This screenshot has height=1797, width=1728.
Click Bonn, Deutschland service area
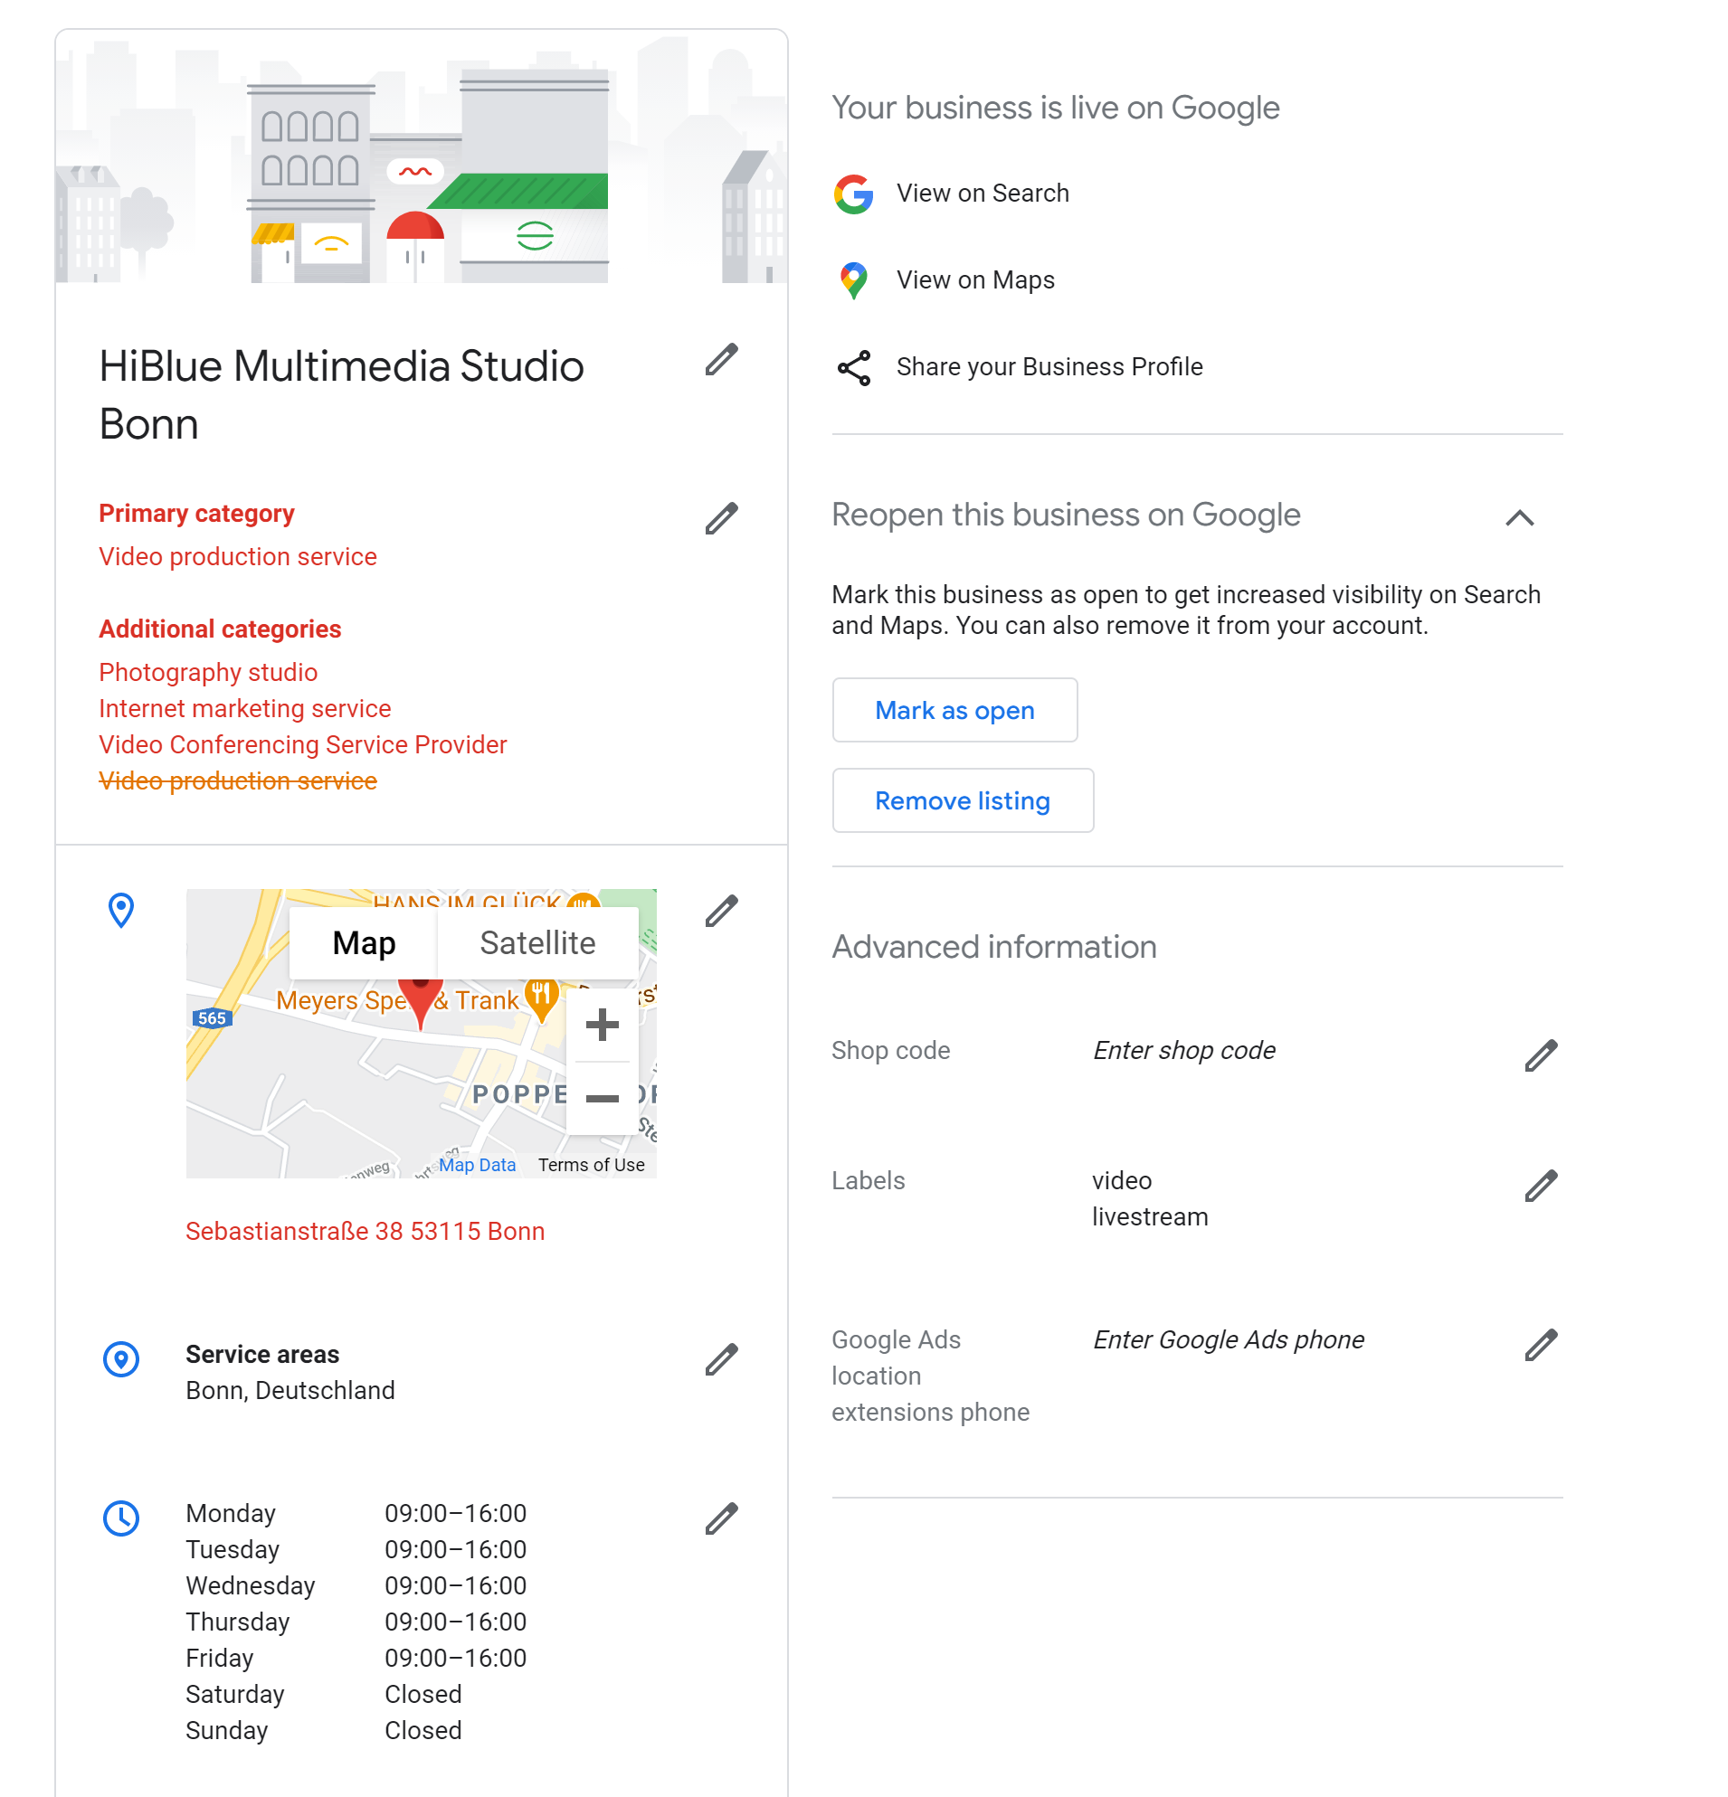tap(290, 1391)
